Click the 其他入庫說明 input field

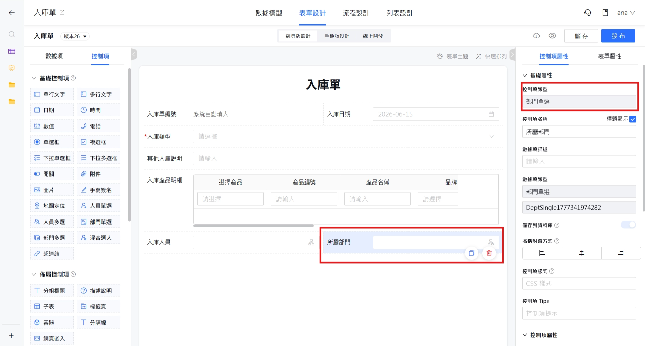(346, 158)
